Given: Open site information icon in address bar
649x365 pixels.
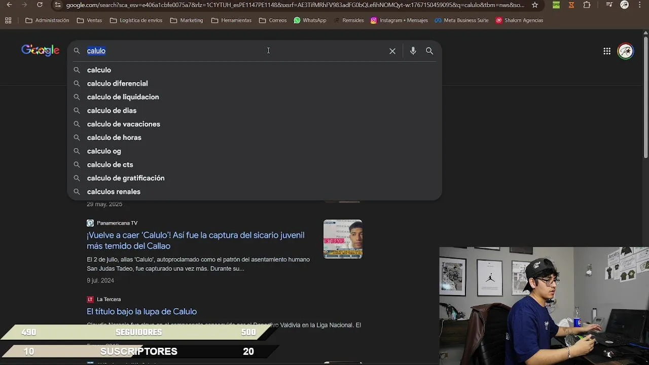Looking at the screenshot, I should pyautogui.click(x=57, y=5).
